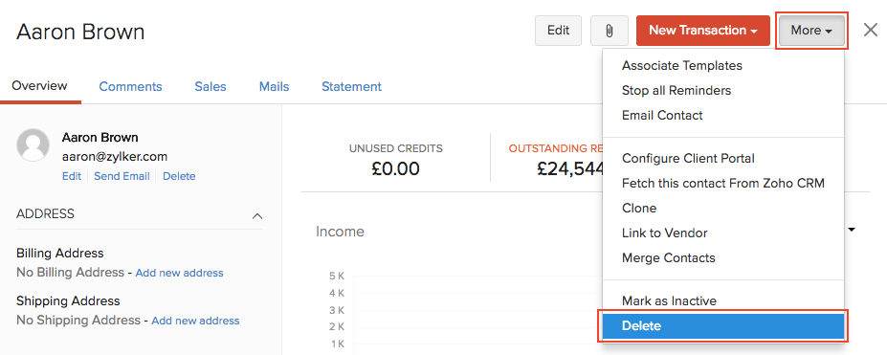The height and width of the screenshot is (355, 887).
Task: Add new billing address link
Action: pyautogui.click(x=179, y=273)
